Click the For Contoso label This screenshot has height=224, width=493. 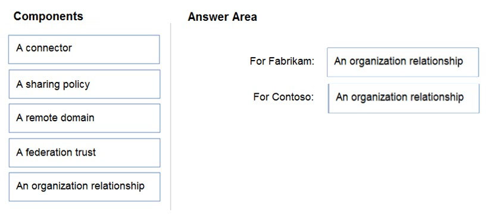tap(283, 97)
